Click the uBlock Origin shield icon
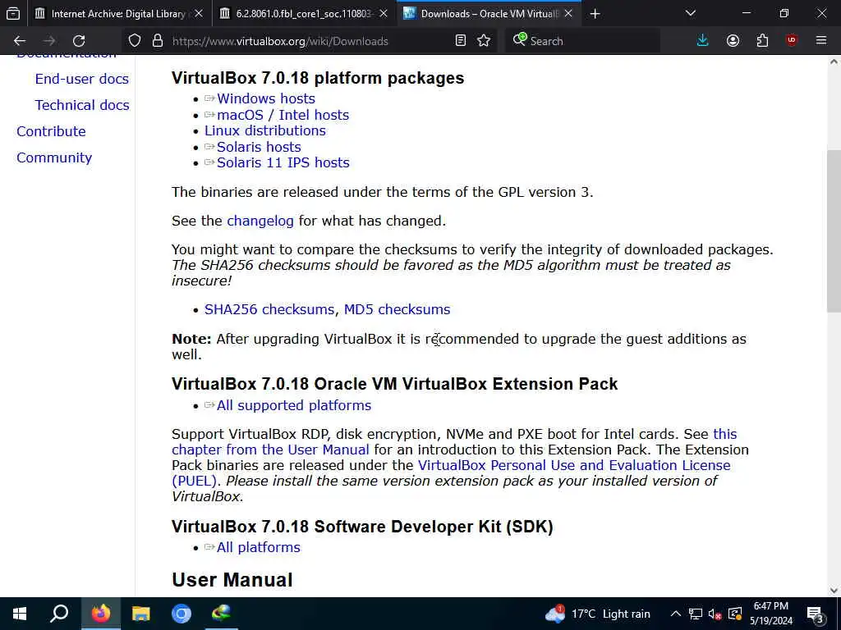841x630 pixels. click(792, 41)
